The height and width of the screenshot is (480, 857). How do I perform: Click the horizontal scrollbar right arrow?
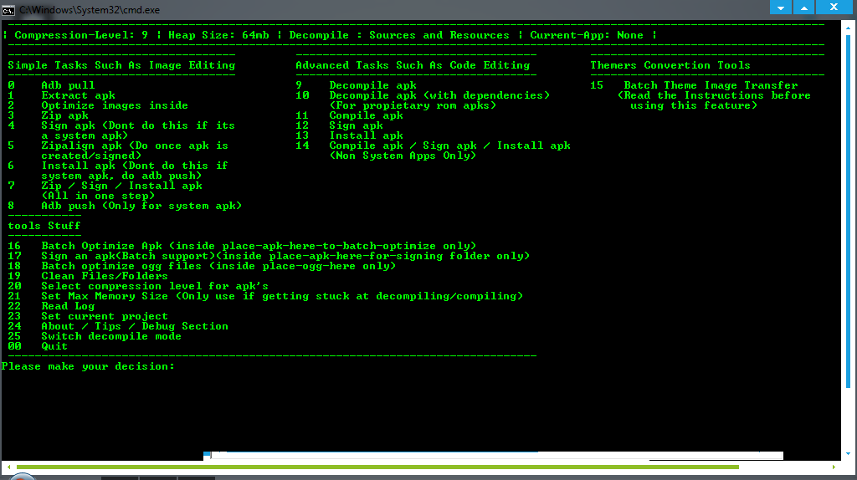(834, 467)
